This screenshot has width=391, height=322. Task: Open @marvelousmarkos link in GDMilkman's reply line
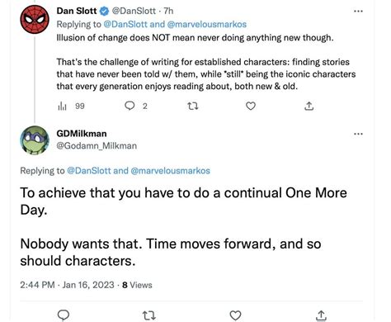pyautogui.click(x=170, y=171)
